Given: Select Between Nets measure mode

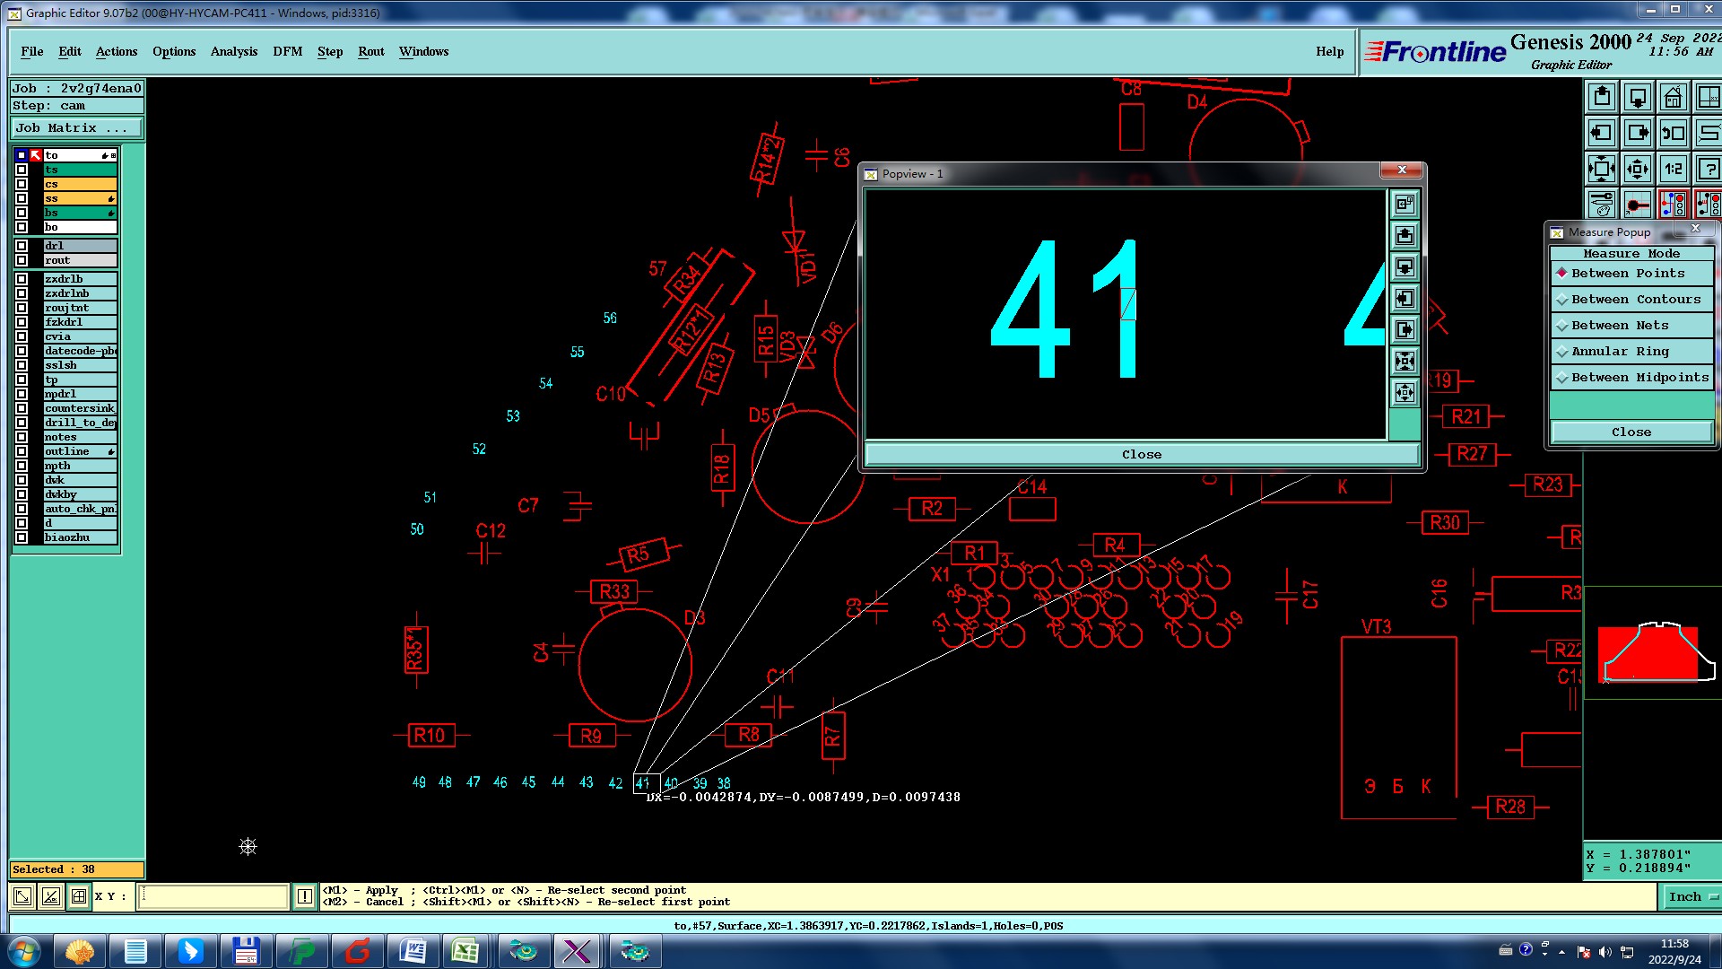Looking at the screenshot, I should (1631, 326).
